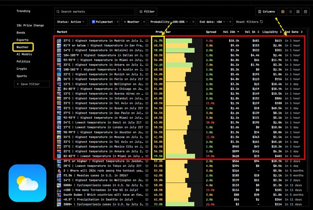Image resolution: width=313 pixels, height=210 pixels.
Task: Open Trending in the sidebar
Action: point(23,11)
